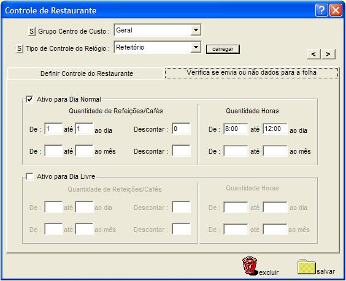This screenshot has height=281, width=346.
Task: Click the yellow folder salvar icon
Action: tap(306, 267)
